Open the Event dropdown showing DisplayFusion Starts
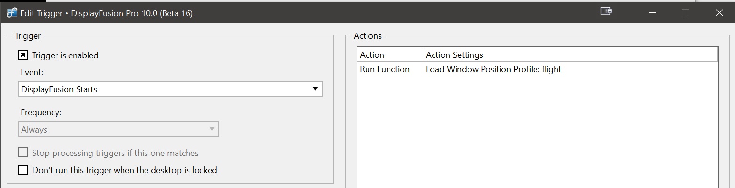 [170, 89]
